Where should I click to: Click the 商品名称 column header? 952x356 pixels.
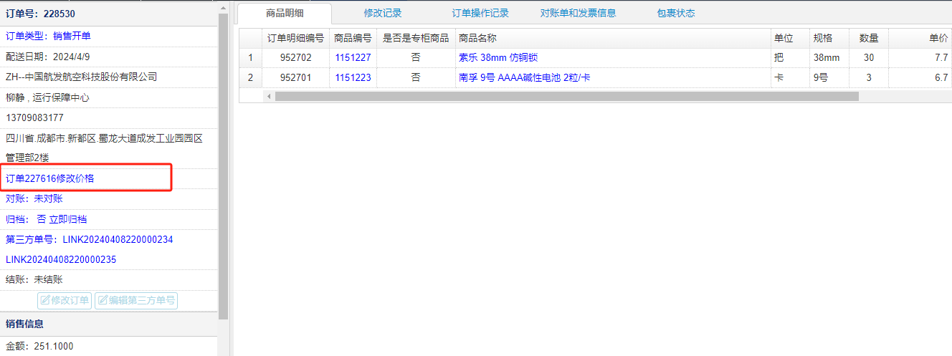(x=613, y=38)
